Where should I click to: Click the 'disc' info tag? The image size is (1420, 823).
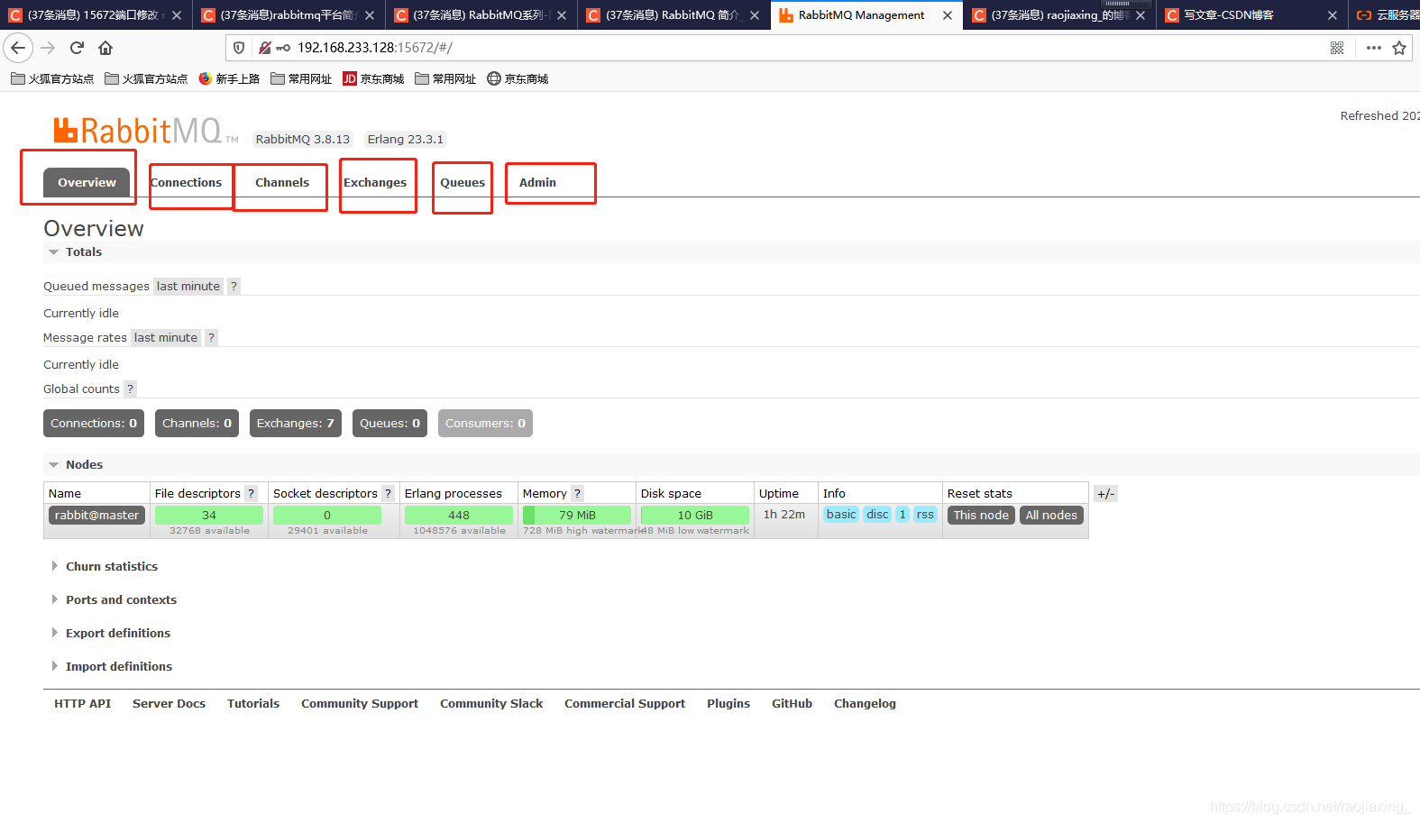(x=877, y=515)
